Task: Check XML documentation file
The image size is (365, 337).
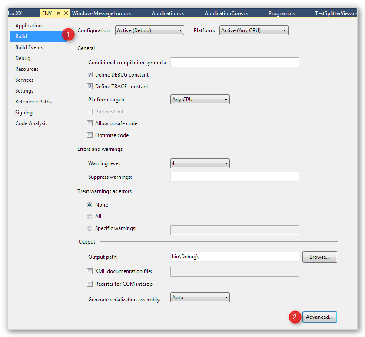Action: tap(90, 271)
